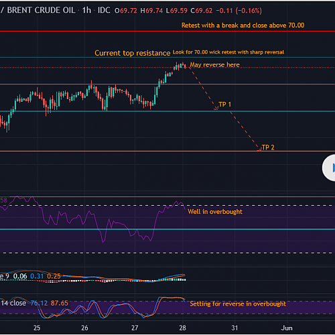Select date 28 on the time axis
The height and width of the screenshot is (335, 335).
pos(182,328)
